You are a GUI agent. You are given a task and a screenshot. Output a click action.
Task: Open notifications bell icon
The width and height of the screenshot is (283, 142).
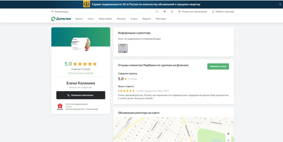[x=172, y=12]
